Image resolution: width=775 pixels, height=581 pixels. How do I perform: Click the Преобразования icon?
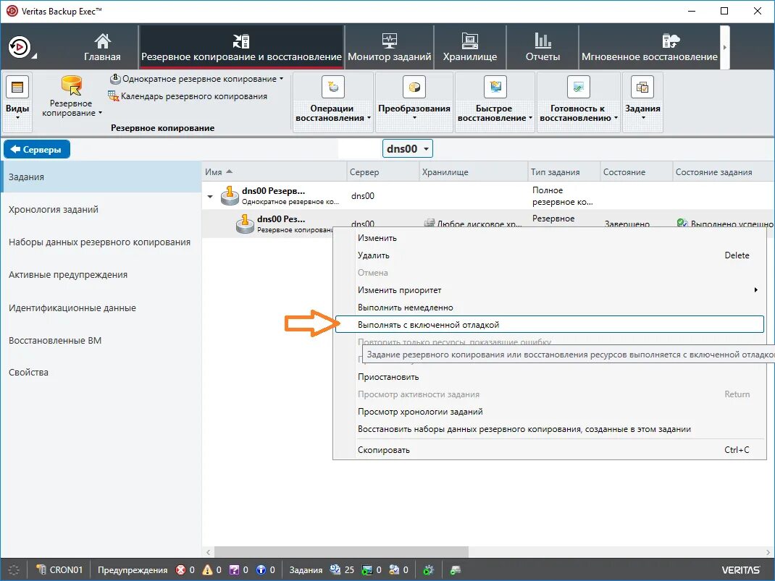point(414,88)
